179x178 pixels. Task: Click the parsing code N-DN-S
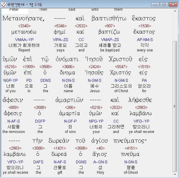(68, 80)
